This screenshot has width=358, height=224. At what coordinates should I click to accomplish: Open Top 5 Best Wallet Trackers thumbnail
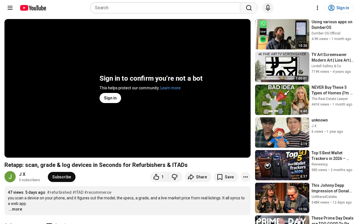[282, 165]
